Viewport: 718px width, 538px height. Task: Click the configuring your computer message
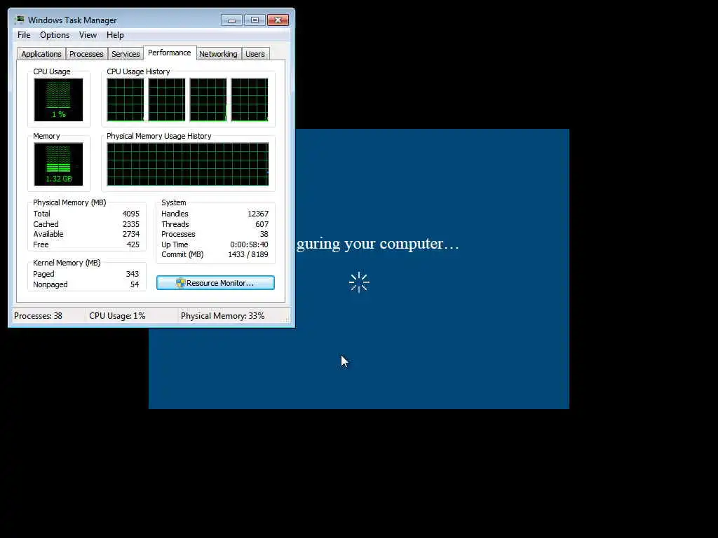pos(377,243)
